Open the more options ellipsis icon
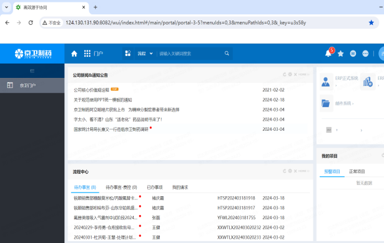 [x=365, y=54]
